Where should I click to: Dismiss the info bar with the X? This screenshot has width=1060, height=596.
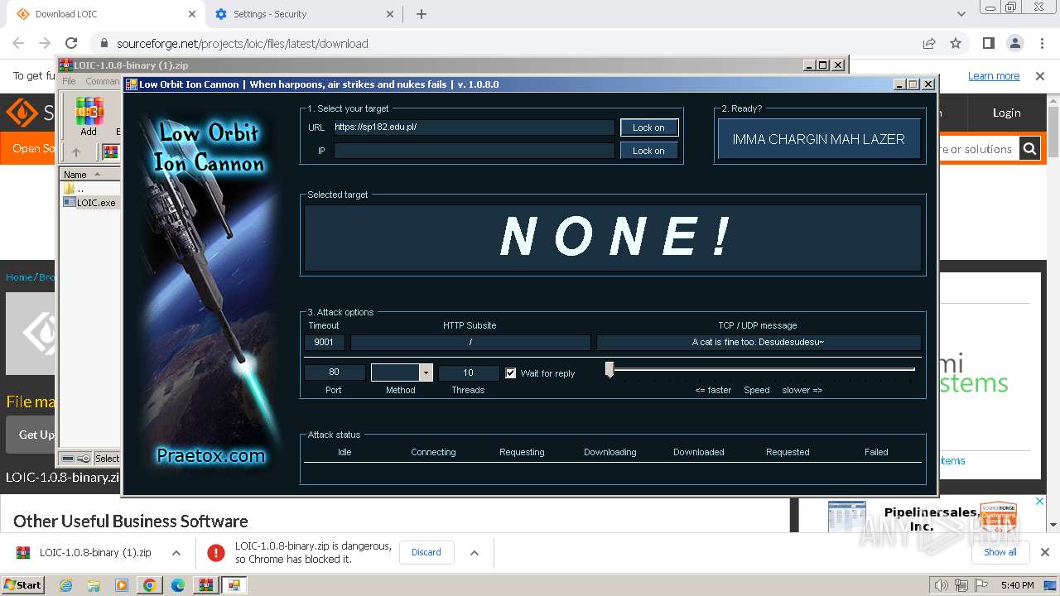click(x=1040, y=75)
